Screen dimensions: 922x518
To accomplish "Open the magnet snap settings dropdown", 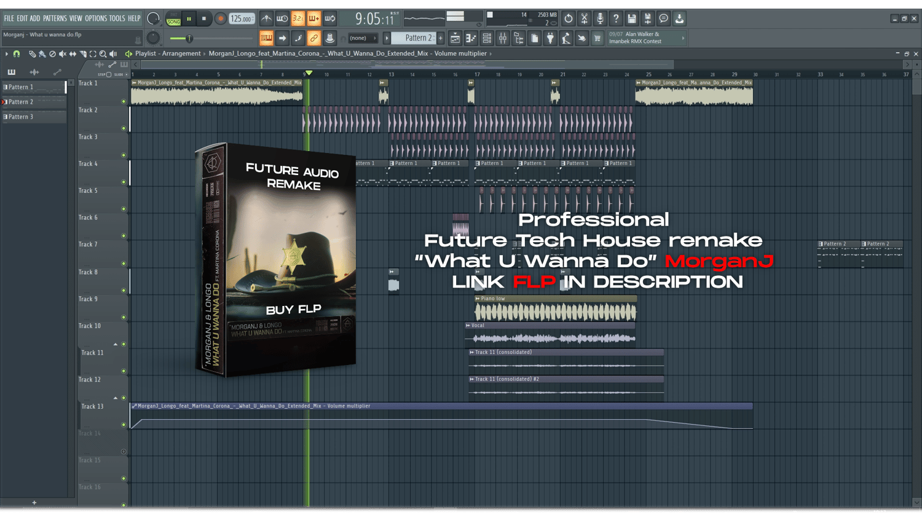I will 17,54.
